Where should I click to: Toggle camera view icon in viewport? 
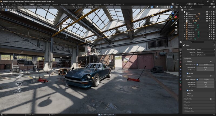176,30
